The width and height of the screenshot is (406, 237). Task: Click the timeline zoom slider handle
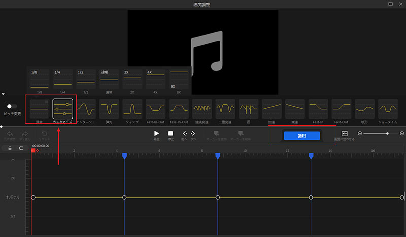387,133
